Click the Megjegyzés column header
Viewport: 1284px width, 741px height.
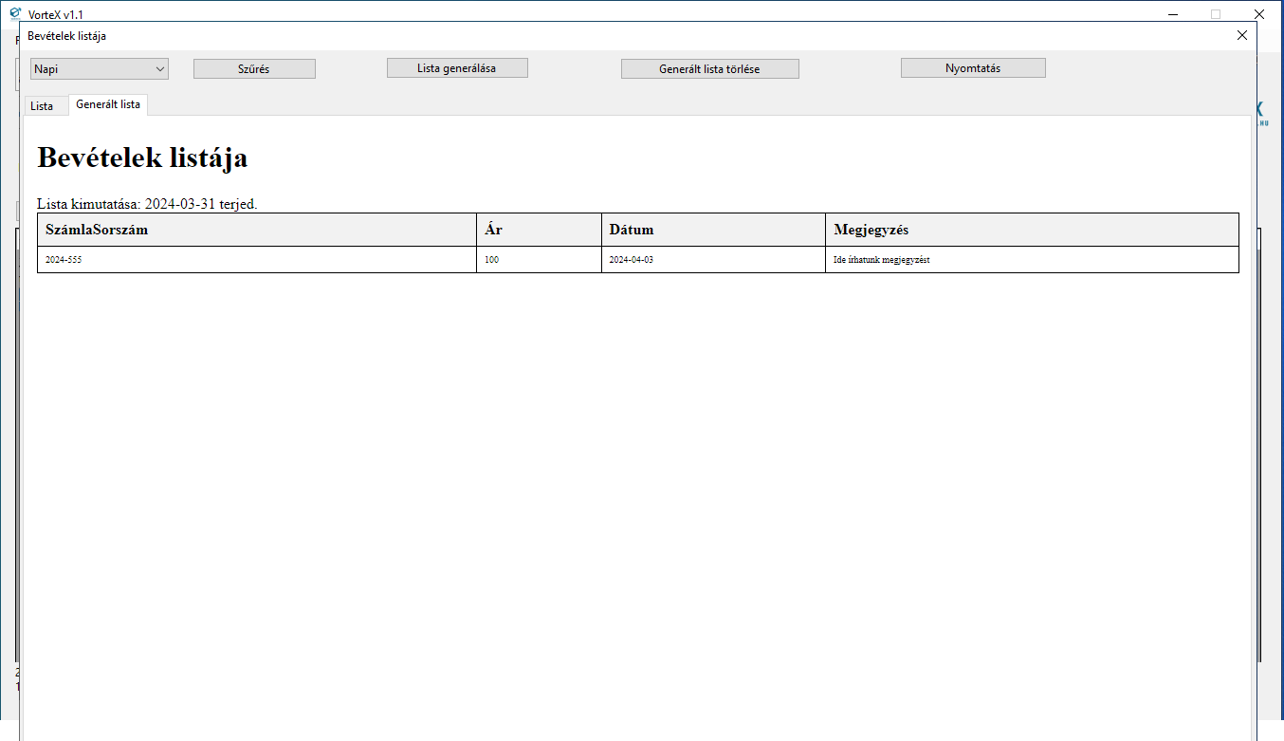click(x=871, y=230)
